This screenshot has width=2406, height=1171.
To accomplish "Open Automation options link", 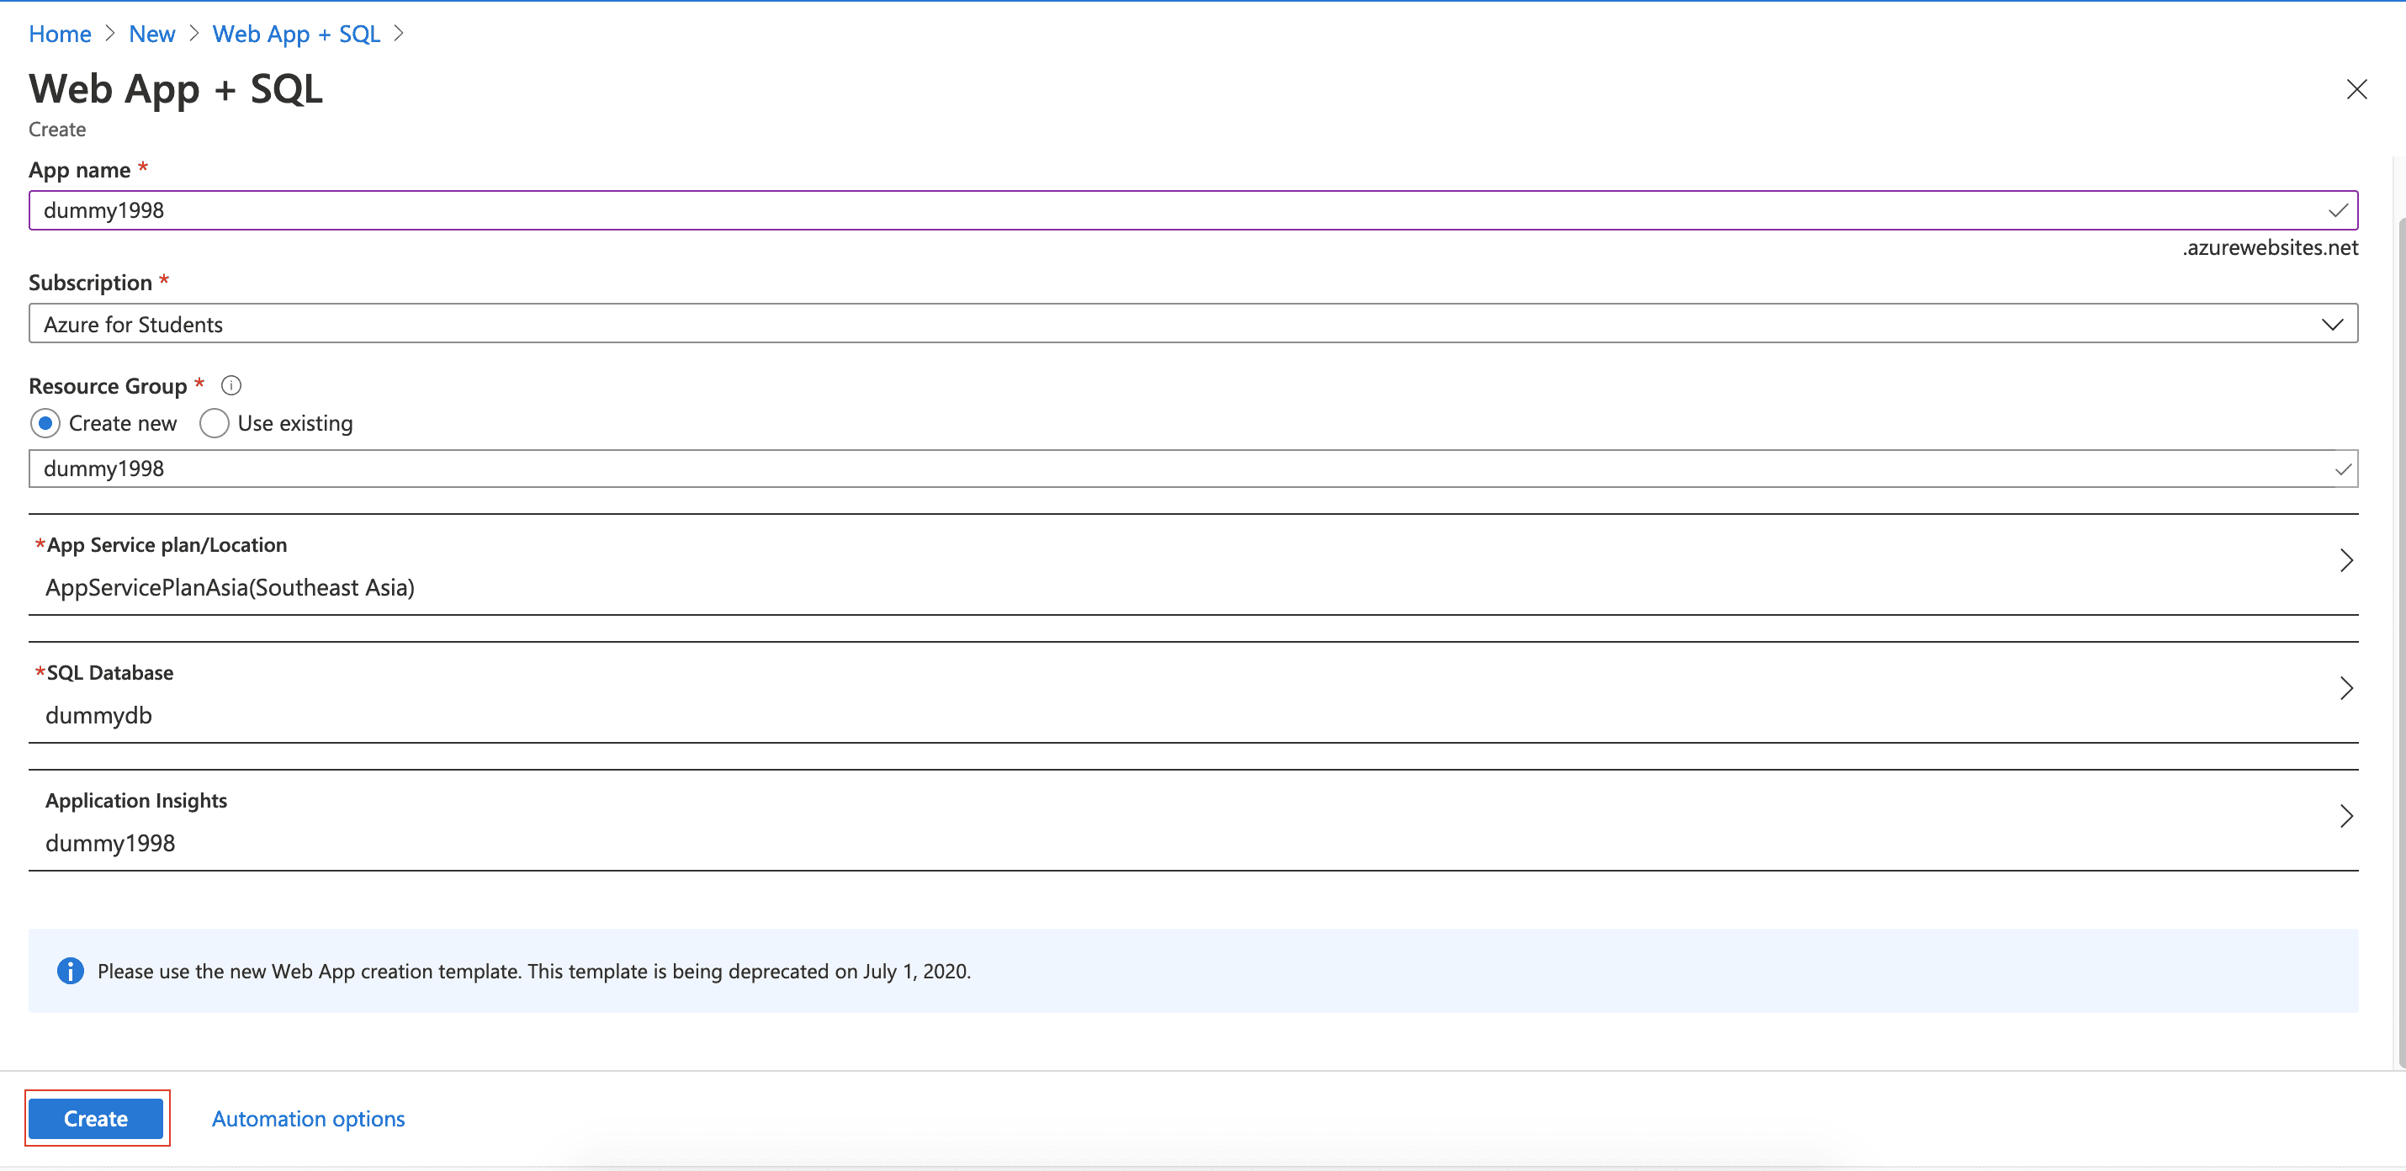I will [308, 1119].
